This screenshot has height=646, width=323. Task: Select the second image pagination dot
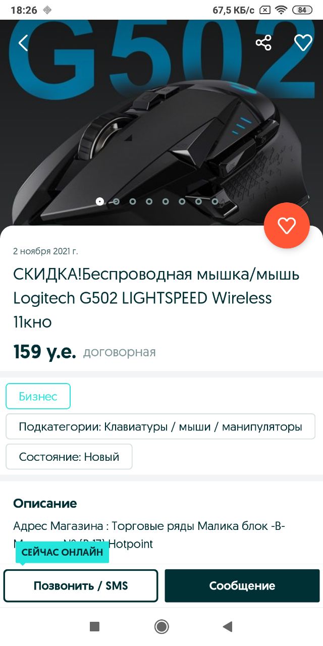(116, 201)
